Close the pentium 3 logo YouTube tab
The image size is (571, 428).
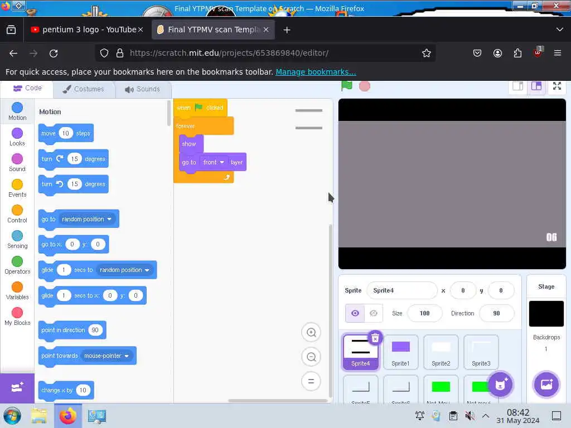[141, 30]
